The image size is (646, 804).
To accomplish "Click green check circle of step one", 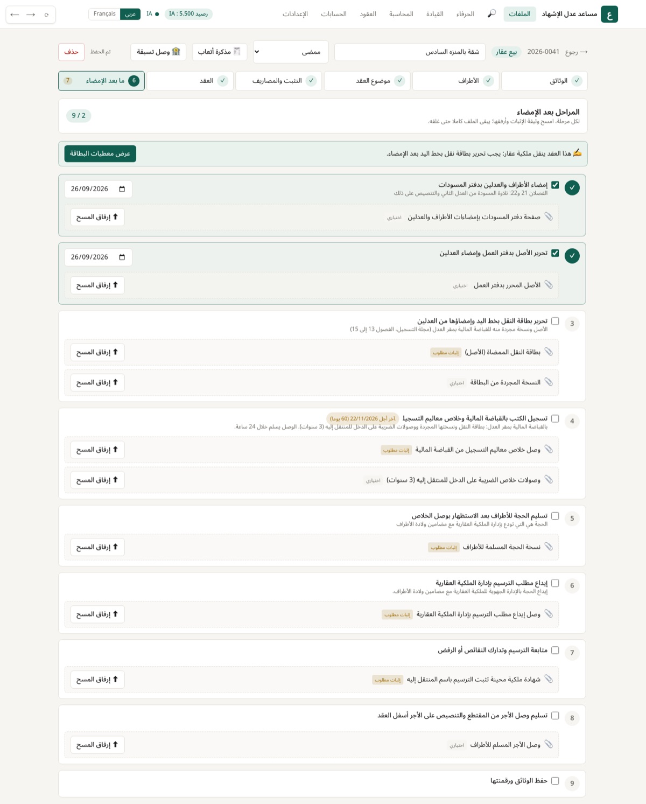I will tap(572, 188).
